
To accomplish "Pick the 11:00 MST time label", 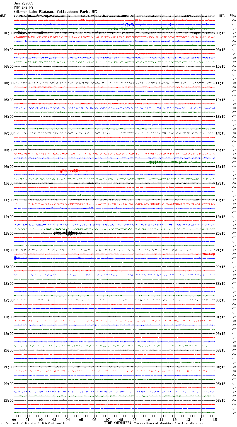I will pyautogui.click(x=9, y=200).
